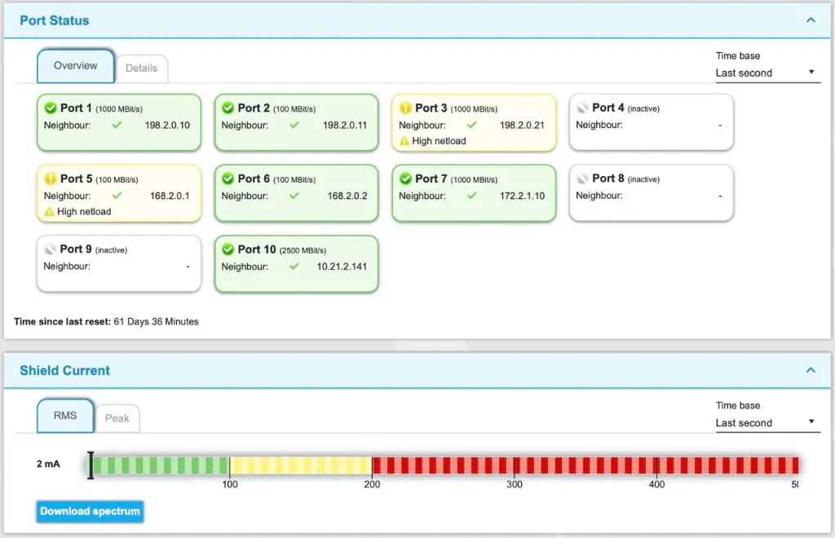Click the neighbour check icon on Port 2
The width and height of the screenshot is (835, 538).
point(294,125)
